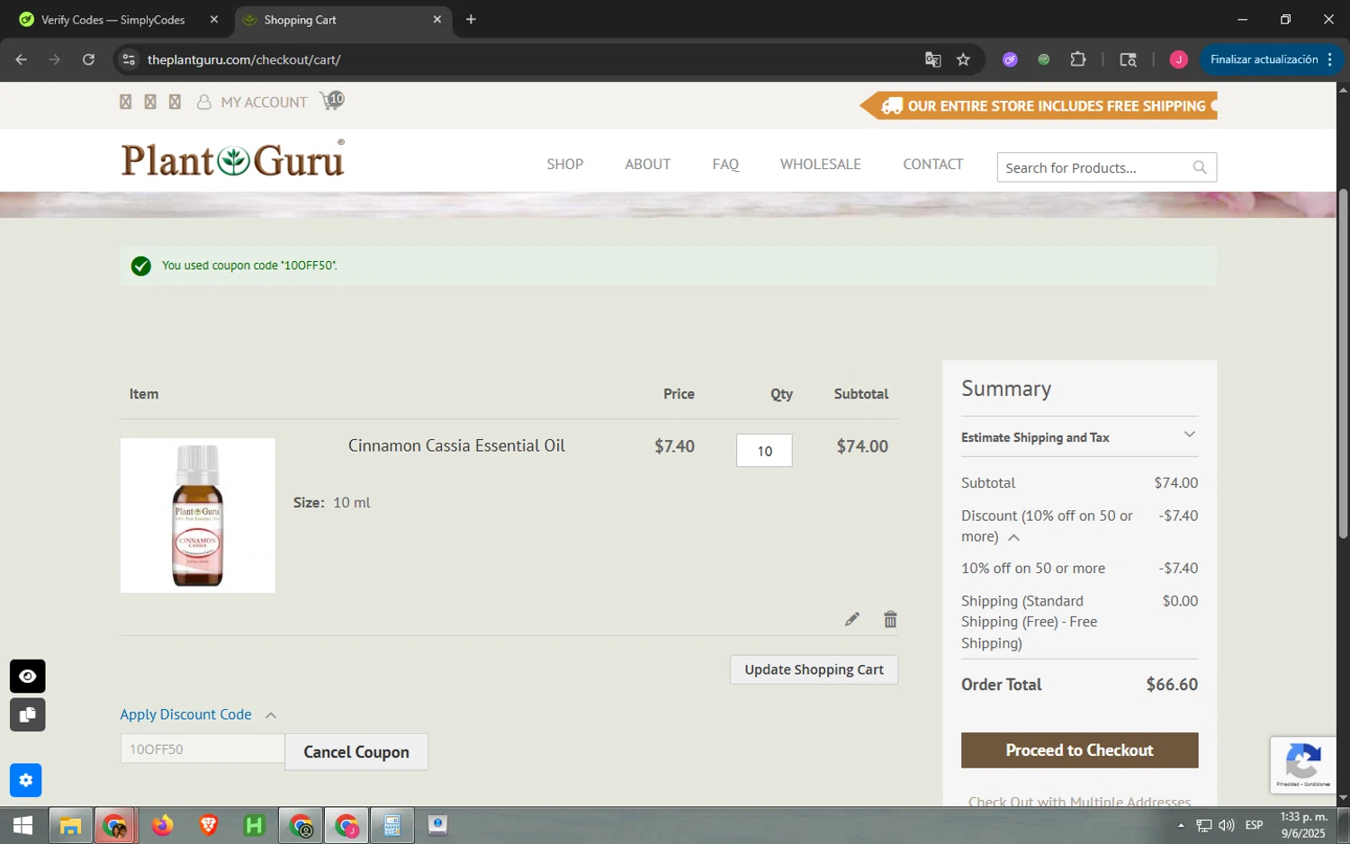
Task: Click Cancel Coupon button
Action: coord(356,752)
